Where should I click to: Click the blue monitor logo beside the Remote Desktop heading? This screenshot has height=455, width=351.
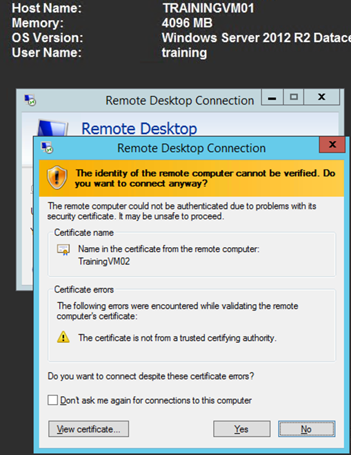52,127
